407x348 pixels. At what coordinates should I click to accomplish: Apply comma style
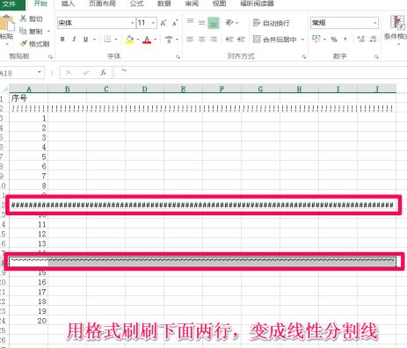point(345,40)
